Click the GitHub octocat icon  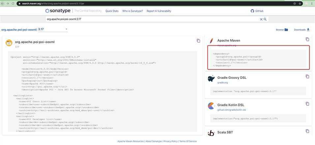[x=252, y=11]
